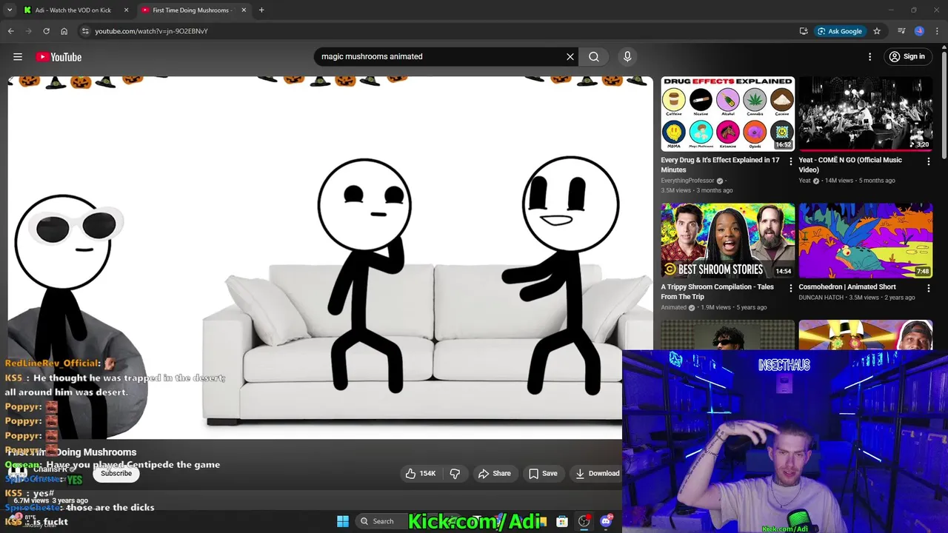This screenshot has height=533, width=948.
Task: Dislike the video
Action: pyautogui.click(x=455, y=473)
